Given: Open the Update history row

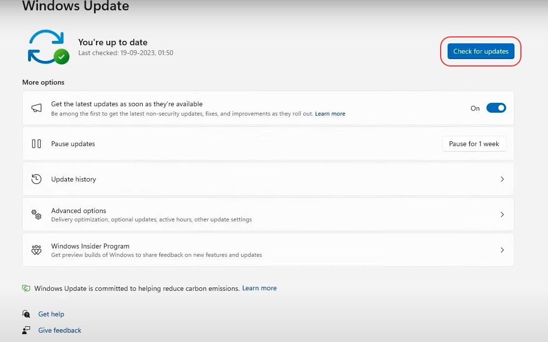Looking at the screenshot, I should tap(268, 179).
